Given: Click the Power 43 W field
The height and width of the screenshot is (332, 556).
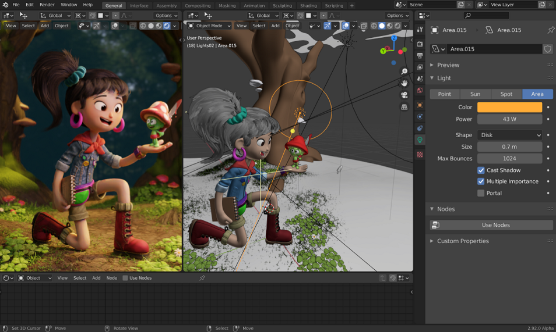Looking at the screenshot, I should click(x=509, y=119).
